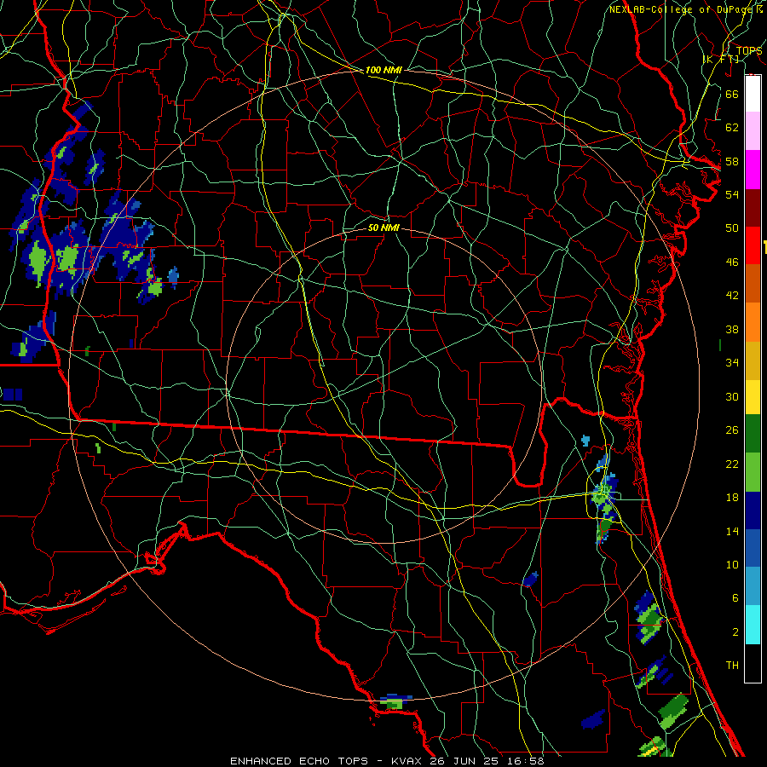Click the yellow legend swatch

[x=753, y=396]
